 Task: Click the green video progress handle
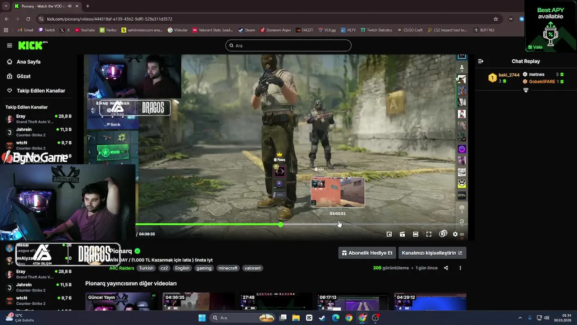pos(280,224)
